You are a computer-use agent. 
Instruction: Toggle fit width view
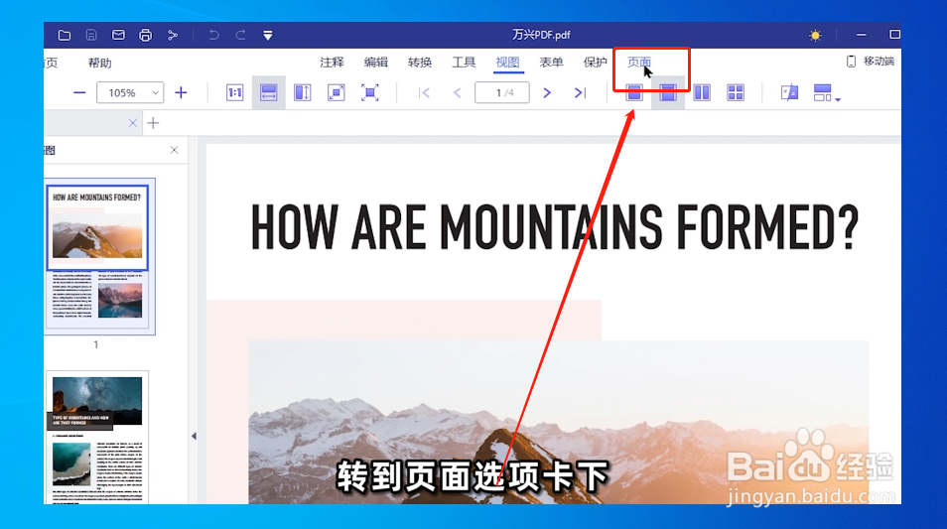pyautogui.click(x=269, y=93)
